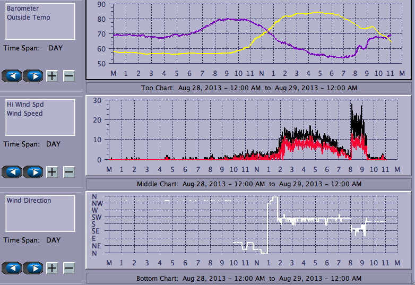This screenshot has width=415, height=285.
Task: Choose Hi Wind Spd in the middle list
Action: coord(25,105)
